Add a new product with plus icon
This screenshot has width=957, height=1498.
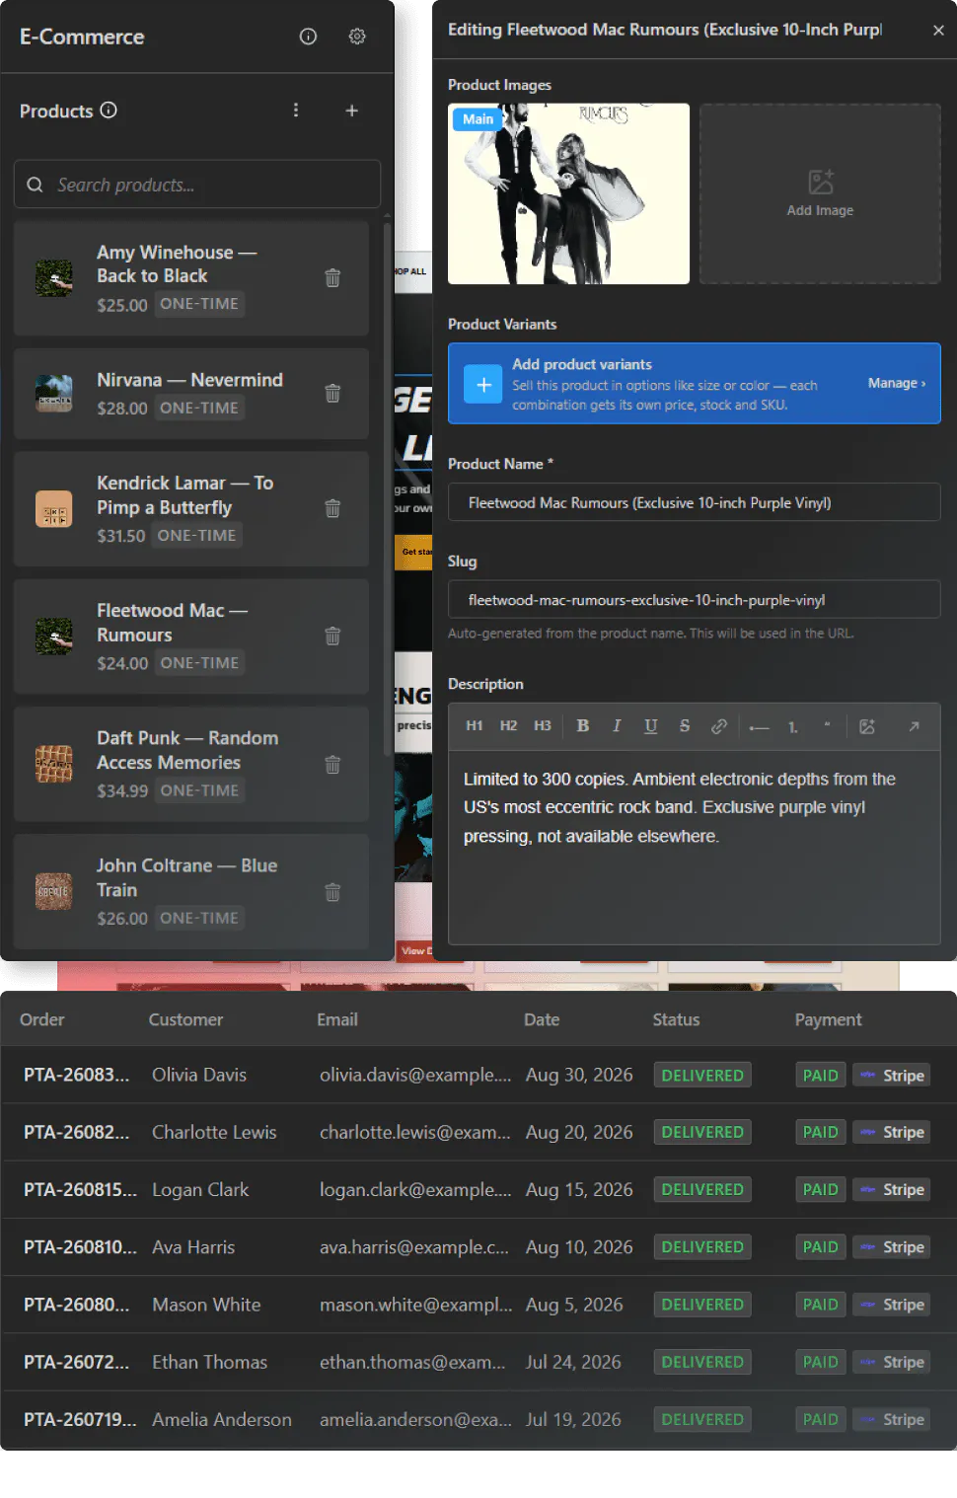pyautogui.click(x=351, y=111)
